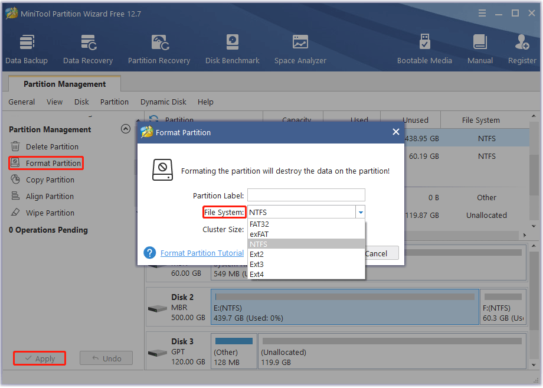Click the File System column header
543x388 pixels.
point(481,120)
